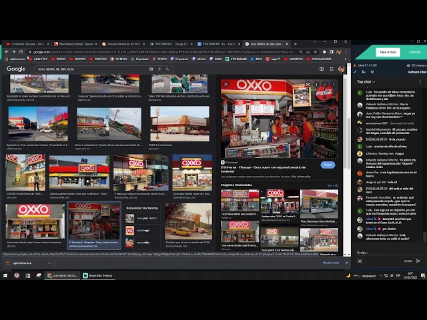Click the Google logo
Screen dimensions: 427x320
click(x=16, y=69)
